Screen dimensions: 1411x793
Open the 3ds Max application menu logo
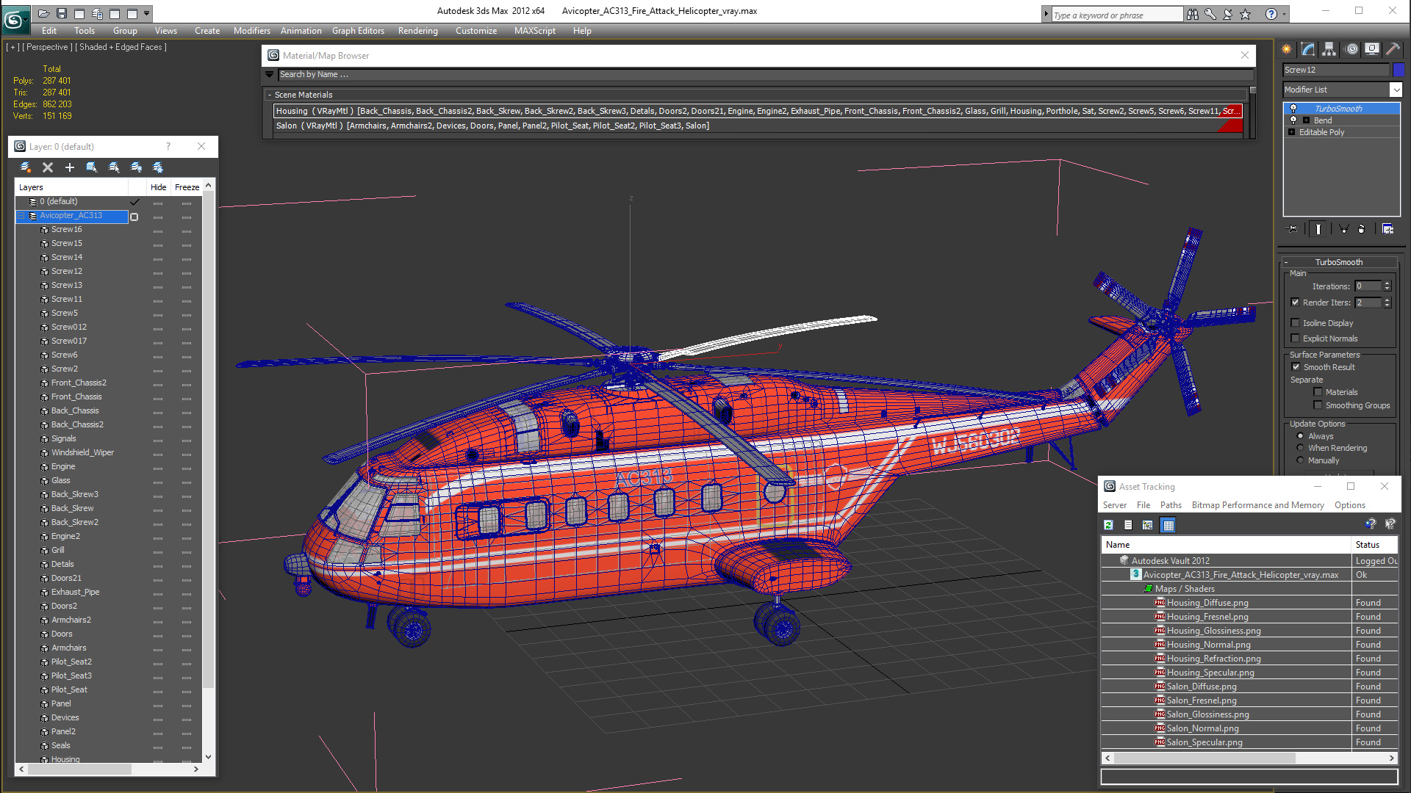pos(15,20)
